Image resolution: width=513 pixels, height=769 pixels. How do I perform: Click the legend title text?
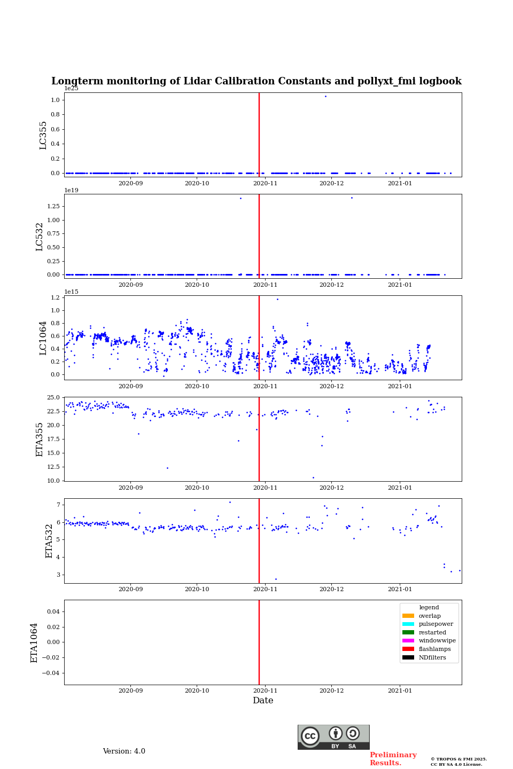pyautogui.click(x=429, y=608)
